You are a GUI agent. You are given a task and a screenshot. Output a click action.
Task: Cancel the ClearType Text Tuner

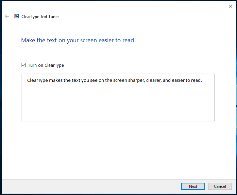[220, 186]
